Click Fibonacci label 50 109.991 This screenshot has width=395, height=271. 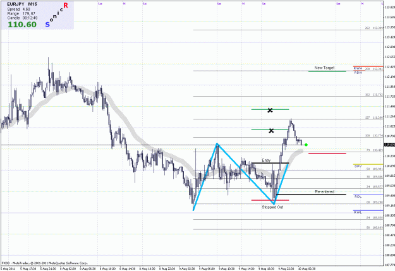[x=375, y=169]
